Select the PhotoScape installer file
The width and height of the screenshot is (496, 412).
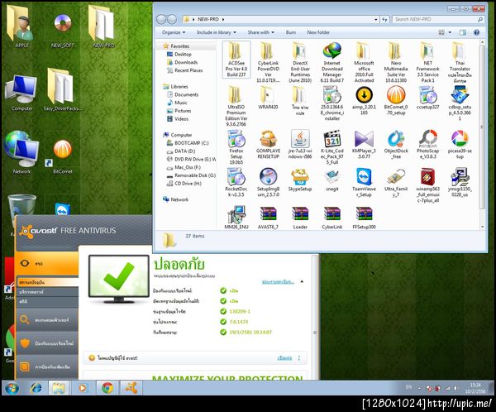pos(428,145)
